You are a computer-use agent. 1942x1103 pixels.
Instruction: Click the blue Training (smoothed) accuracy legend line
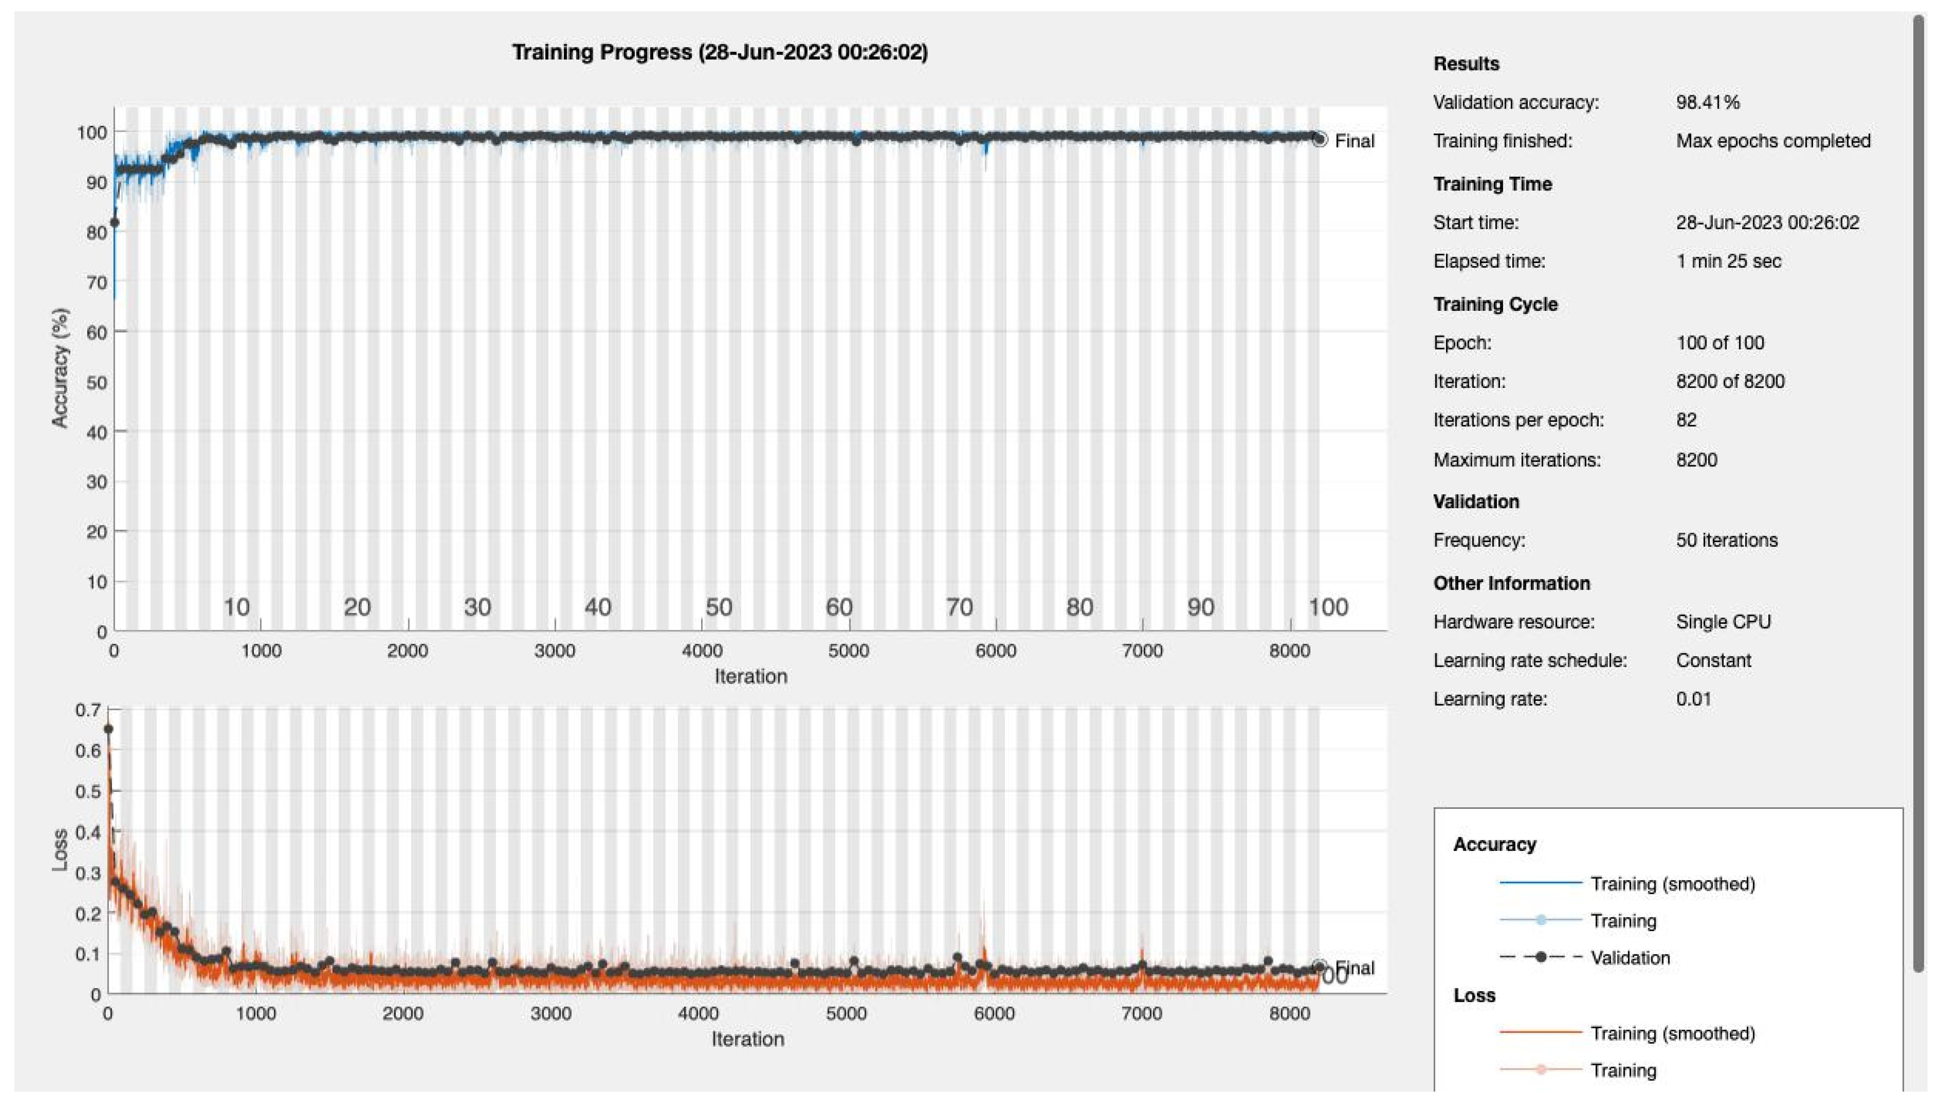[1540, 883]
